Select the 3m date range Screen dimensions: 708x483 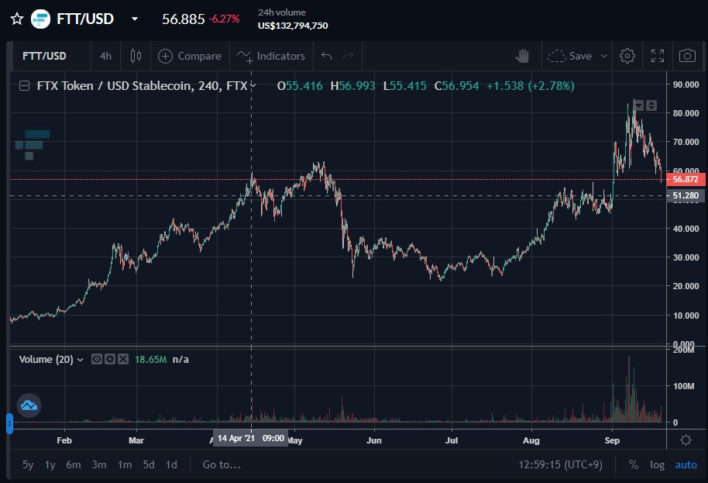pos(99,464)
